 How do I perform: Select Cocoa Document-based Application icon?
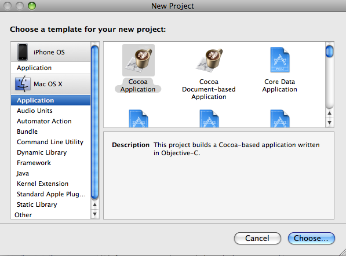[x=209, y=60]
